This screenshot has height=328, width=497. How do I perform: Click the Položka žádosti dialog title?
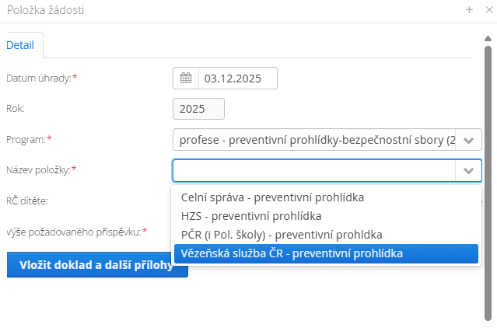click(46, 10)
